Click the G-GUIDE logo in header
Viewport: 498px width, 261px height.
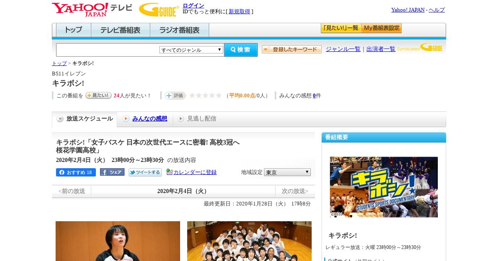(x=159, y=10)
